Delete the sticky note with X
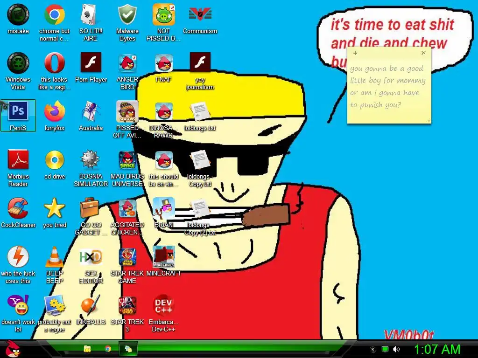The width and height of the screenshot is (478, 358). (423, 53)
